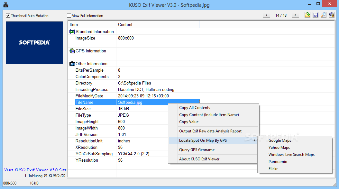The width and height of the screenshot is (339, 189).
Task: Click the status bar 800x600 entry
Action: point(10,183)
